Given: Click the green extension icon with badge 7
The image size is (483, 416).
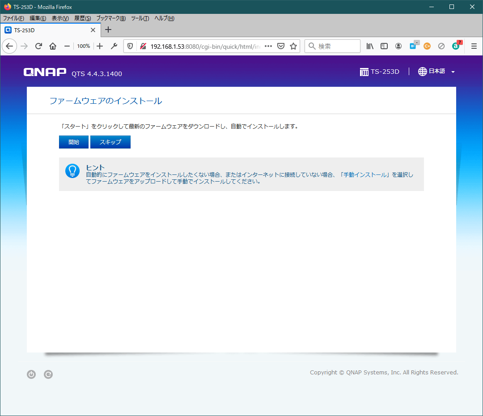Looking at the screenshot, I should pos(456,46).
